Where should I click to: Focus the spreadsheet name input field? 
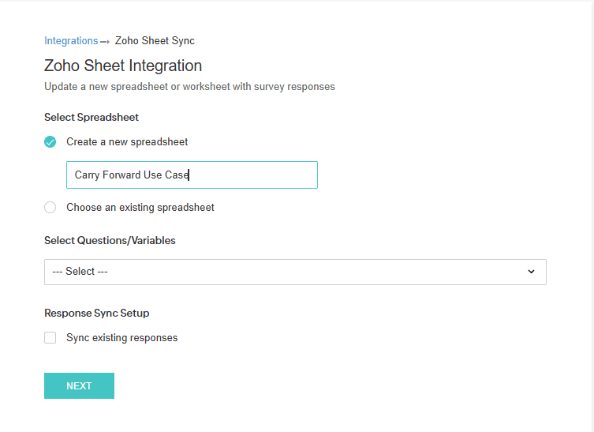192,175
